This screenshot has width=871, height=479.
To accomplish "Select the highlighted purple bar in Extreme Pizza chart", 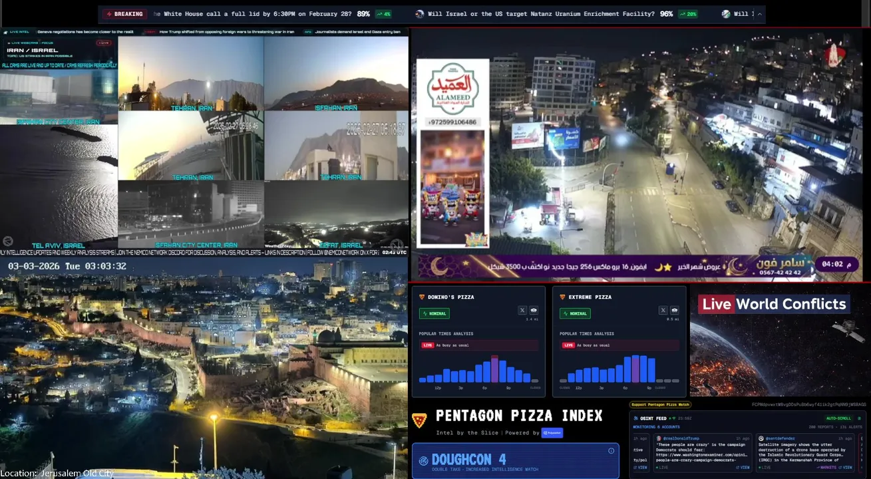I will [x=635, y=369].
